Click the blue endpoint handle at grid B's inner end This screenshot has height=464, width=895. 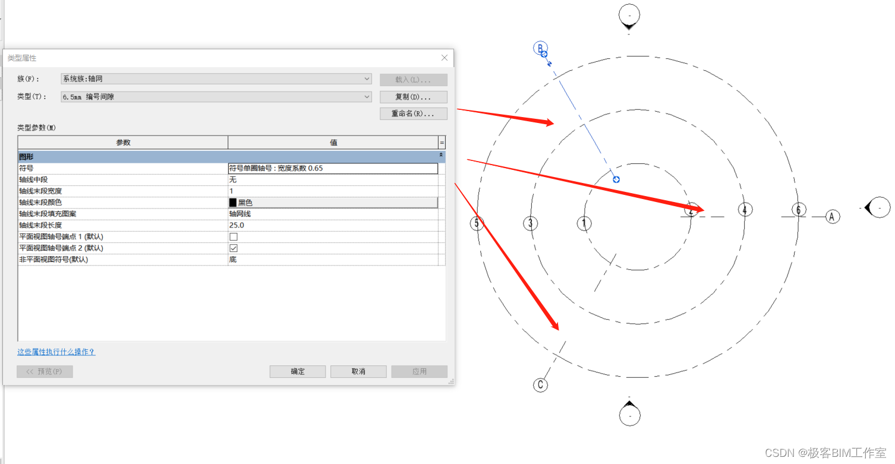(616, 179)
